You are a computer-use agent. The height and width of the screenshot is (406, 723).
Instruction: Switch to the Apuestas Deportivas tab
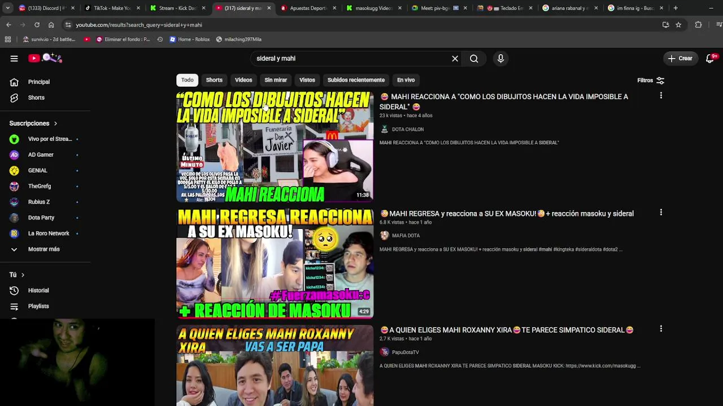(308, 8)
